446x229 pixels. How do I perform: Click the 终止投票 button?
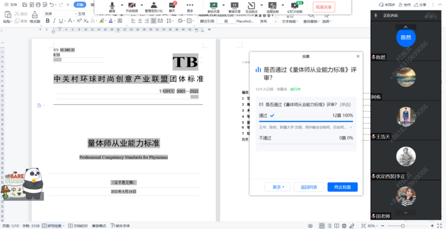tap(342, 187)
